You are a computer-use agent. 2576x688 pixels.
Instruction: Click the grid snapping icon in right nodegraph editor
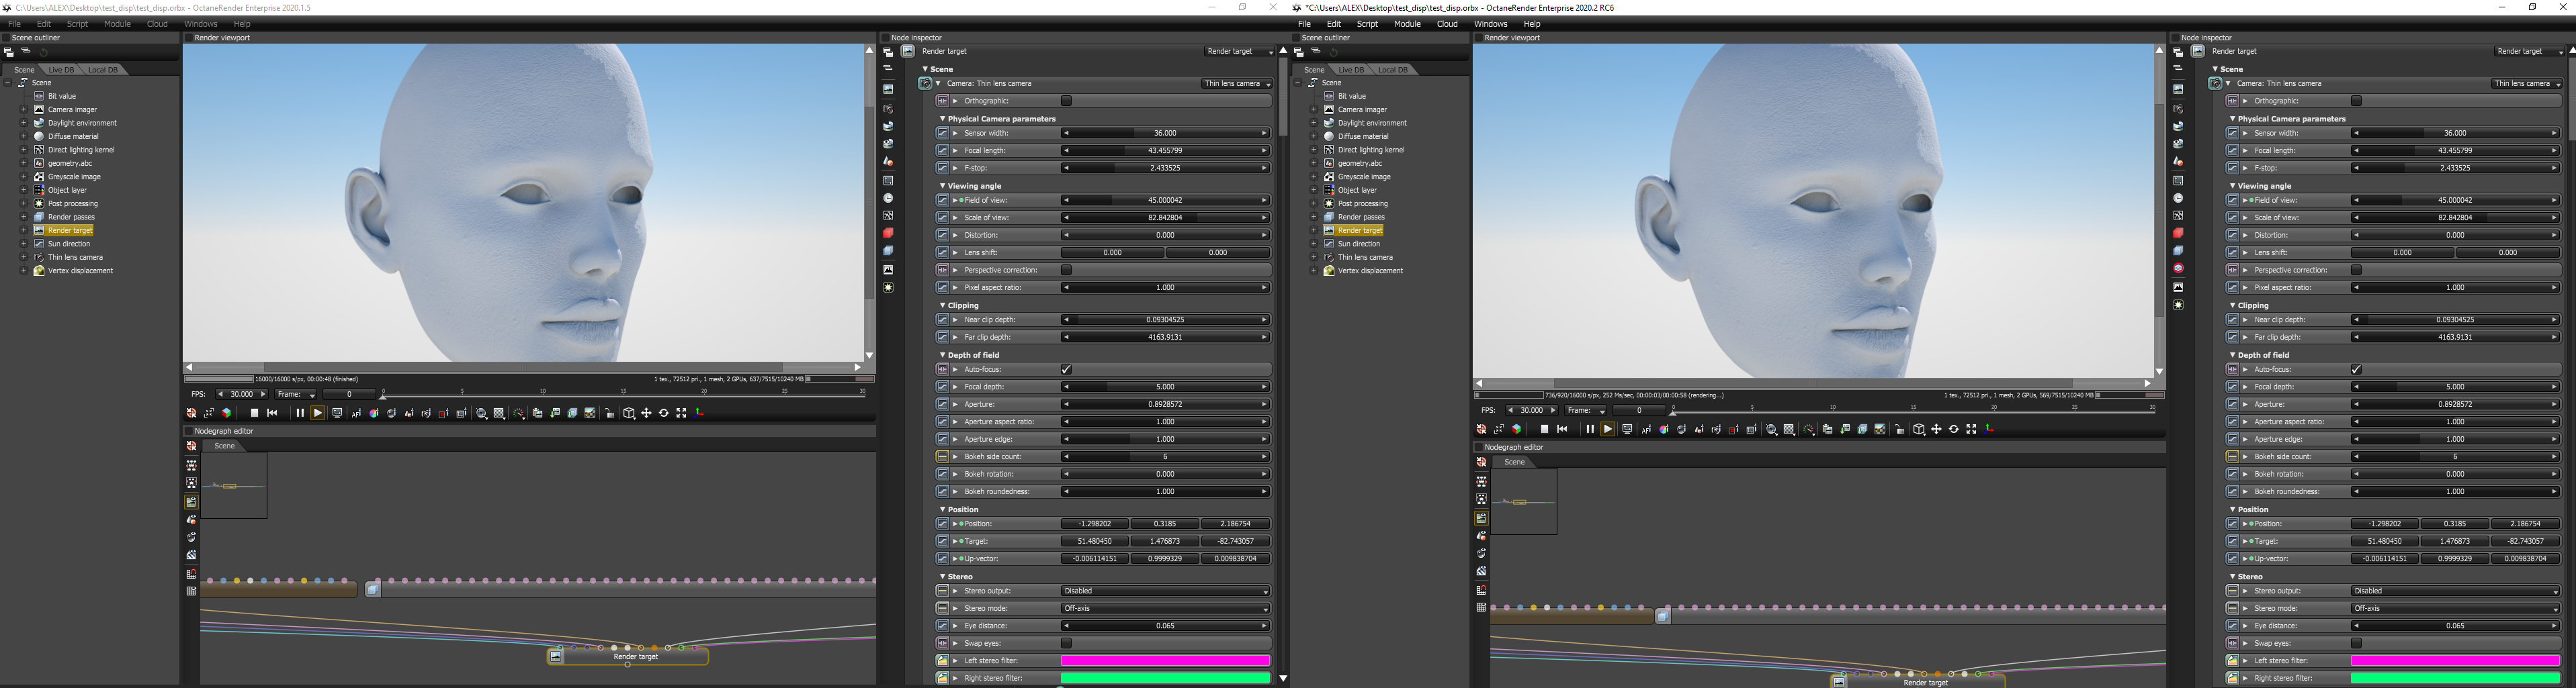point(1481,590)
